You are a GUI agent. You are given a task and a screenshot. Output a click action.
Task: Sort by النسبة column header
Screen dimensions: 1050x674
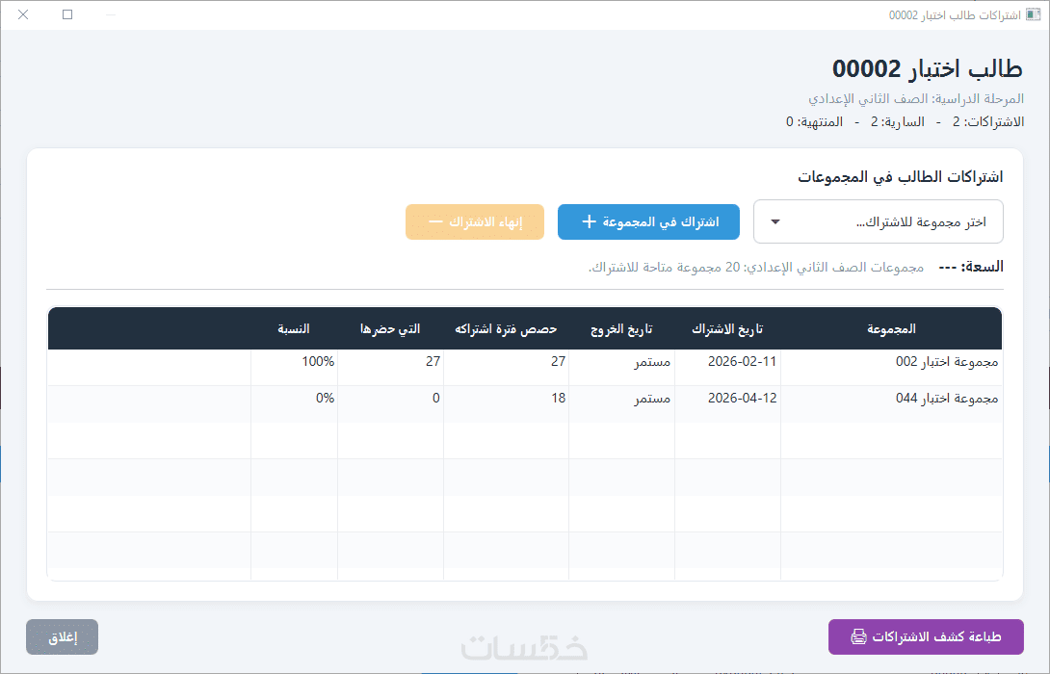(x=294, y=328)
